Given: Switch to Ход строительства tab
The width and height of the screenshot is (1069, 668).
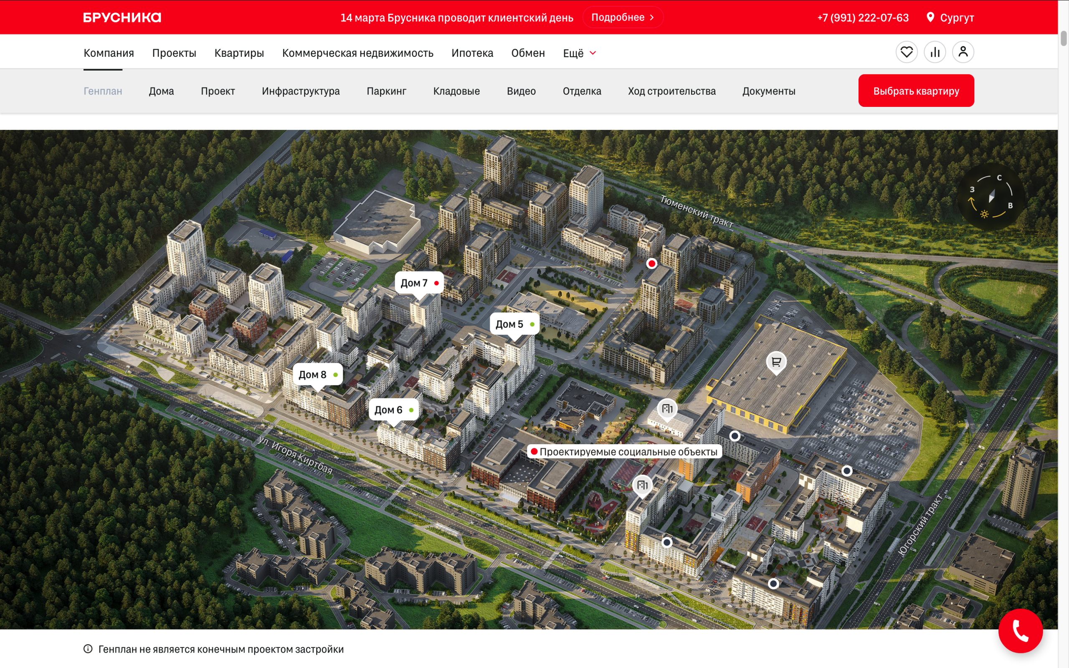Looking at the screenshot, I should [x=671, y=91].
